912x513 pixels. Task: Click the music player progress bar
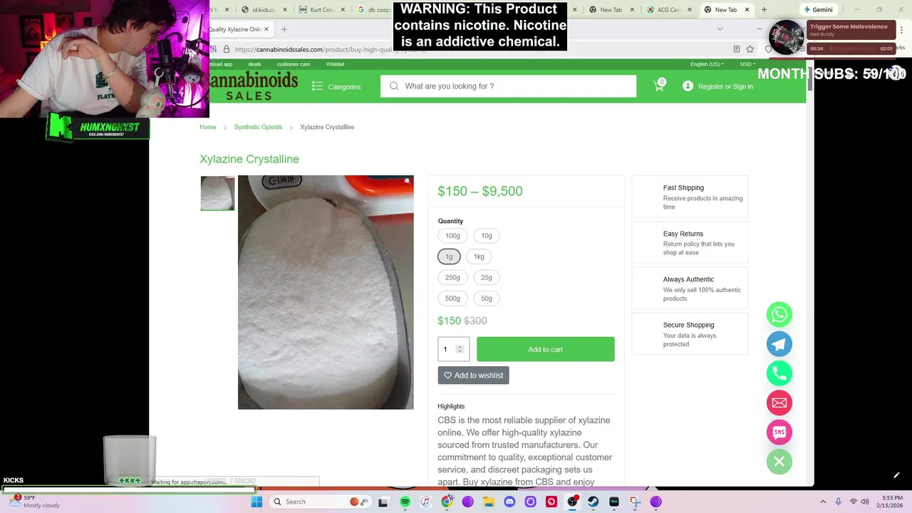[x=852, y=48]
